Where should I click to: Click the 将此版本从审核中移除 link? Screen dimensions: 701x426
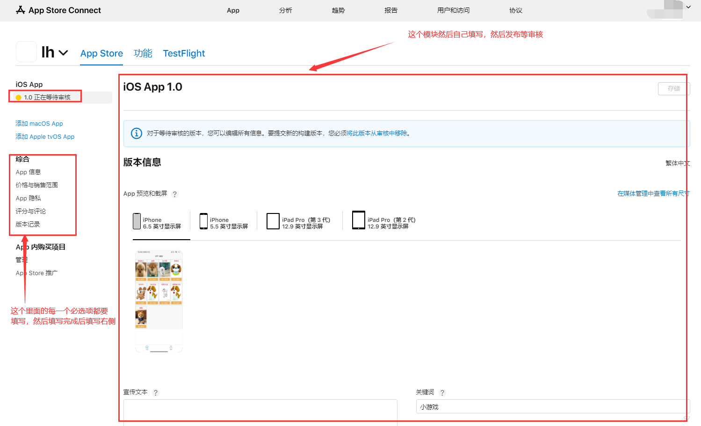(377, 133)
